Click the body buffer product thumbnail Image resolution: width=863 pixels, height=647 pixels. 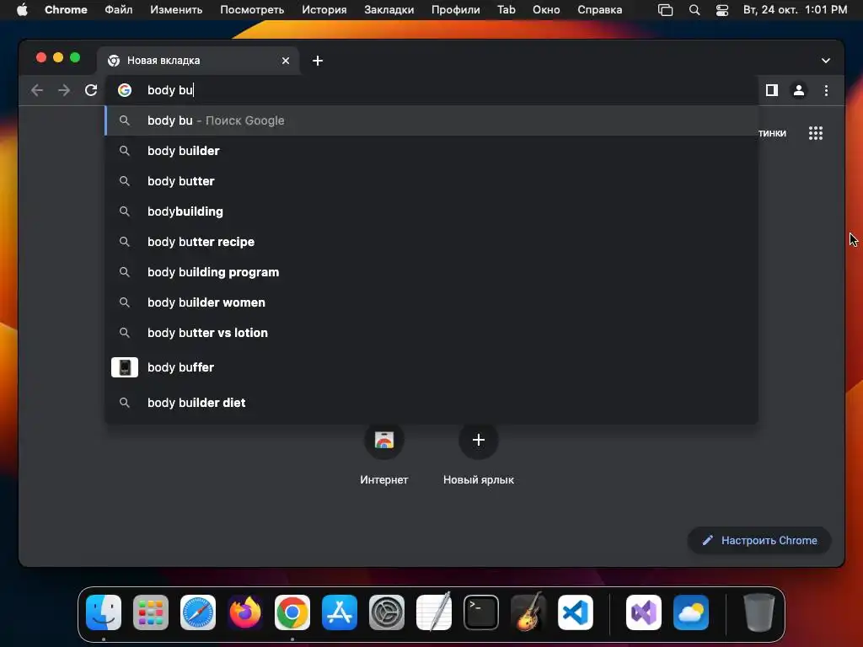click(x=125, y=367)
